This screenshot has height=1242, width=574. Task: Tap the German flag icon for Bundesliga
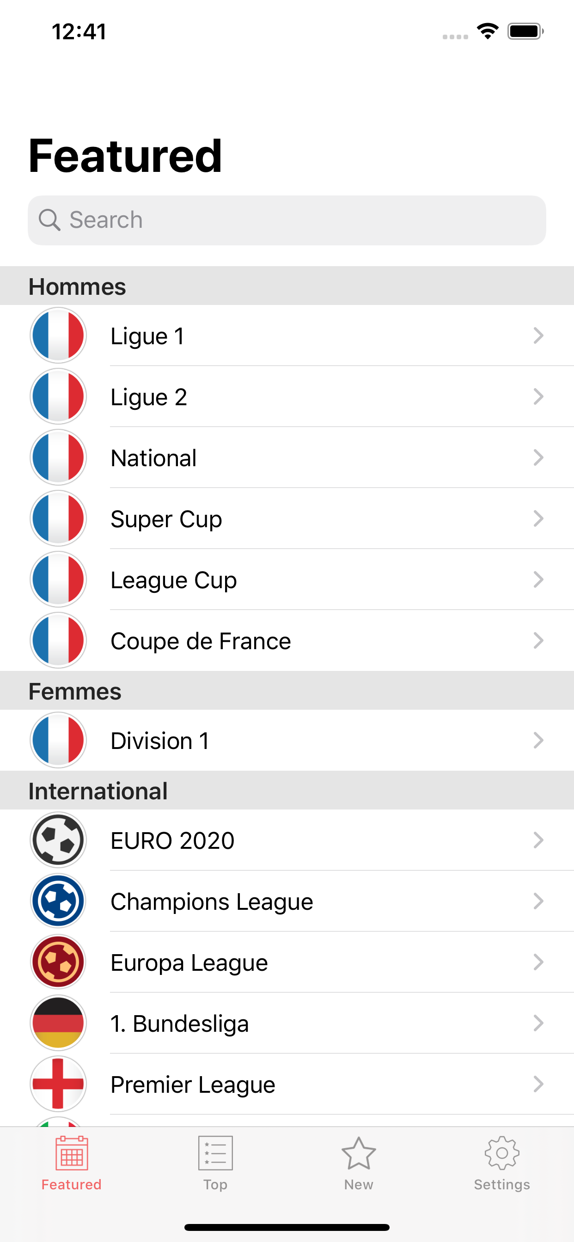(x=58, y=1023)
